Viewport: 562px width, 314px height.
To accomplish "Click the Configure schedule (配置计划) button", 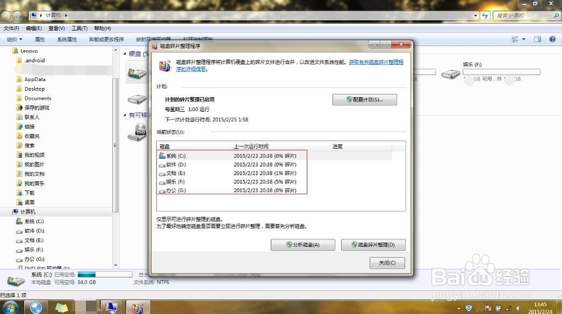I will pos(365,99).
